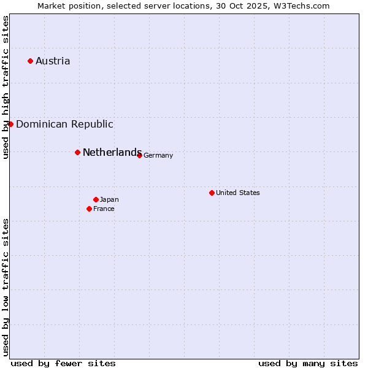The height and width of the screenshot is (368, 368).
Task: Select the France text label
Action: [x=104, y=209]
